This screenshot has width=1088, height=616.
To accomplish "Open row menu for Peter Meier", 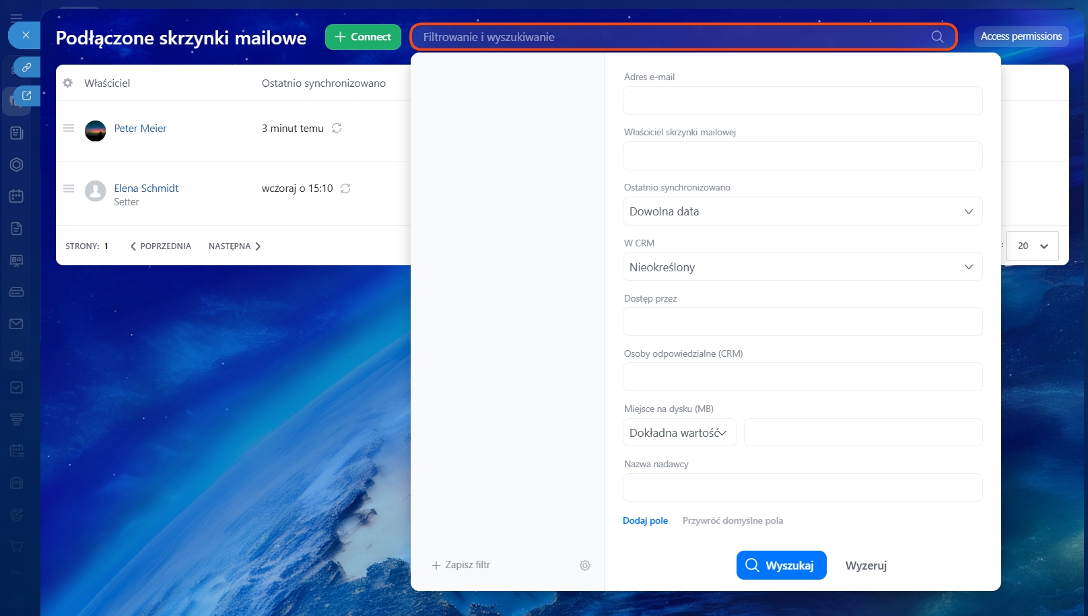I will click(69, 128).
